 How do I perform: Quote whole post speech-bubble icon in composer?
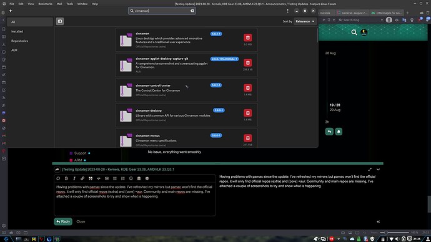(58, 178)
